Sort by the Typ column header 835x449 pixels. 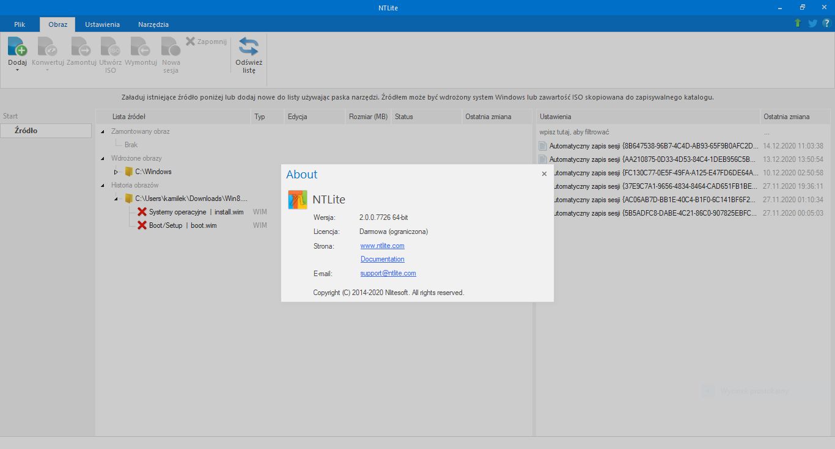(268, 117)
